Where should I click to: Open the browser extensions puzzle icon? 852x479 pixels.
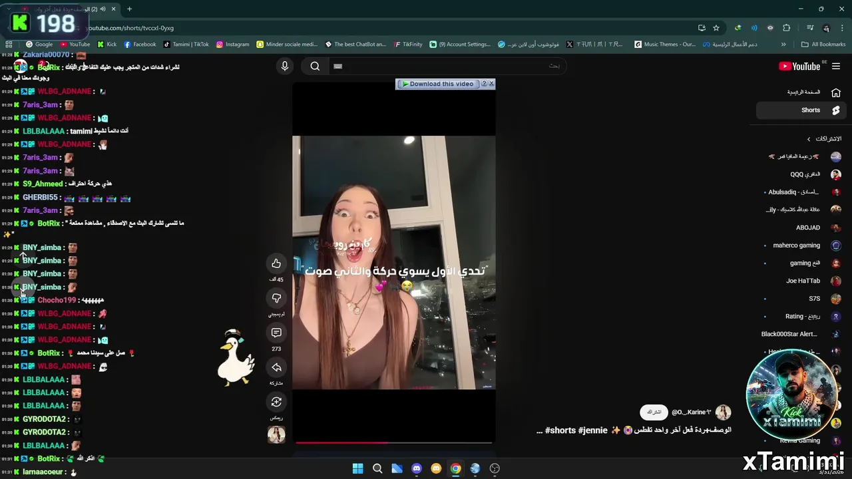[x=787, y=28]
